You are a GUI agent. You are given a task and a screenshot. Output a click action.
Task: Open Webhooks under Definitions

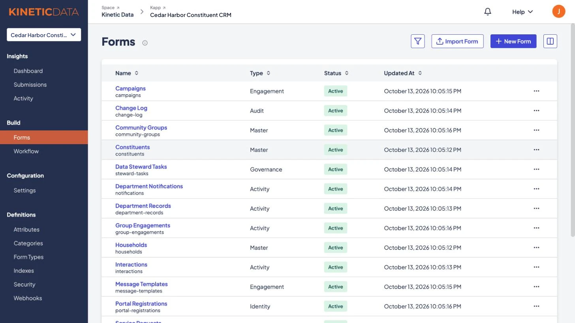point(28,299)
